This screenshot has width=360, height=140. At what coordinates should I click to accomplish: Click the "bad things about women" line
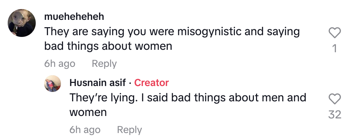pos(108,46)
